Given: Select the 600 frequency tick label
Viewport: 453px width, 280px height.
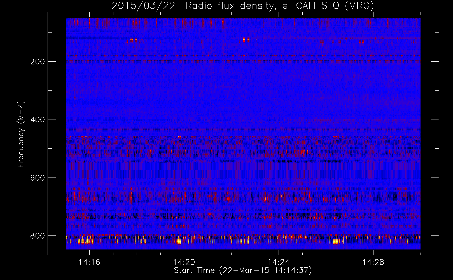Looking at the screenshot, I should point(38,178).
